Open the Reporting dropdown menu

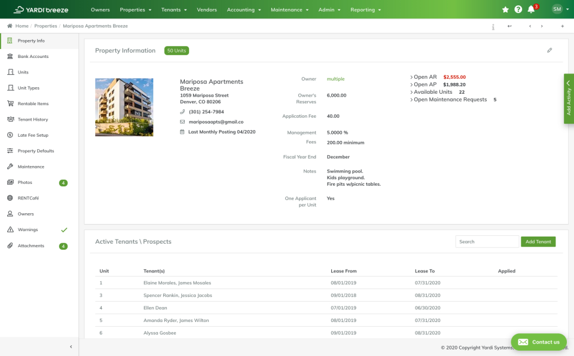(x=366, y=10)
